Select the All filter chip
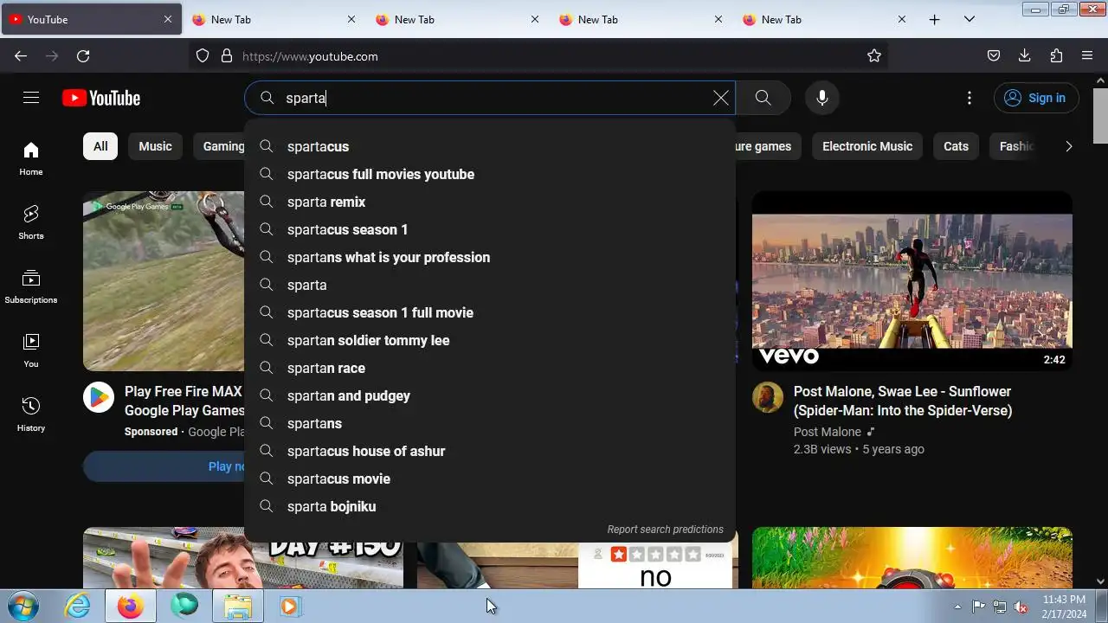1108x623 pixels. click(x=100, y=146)
